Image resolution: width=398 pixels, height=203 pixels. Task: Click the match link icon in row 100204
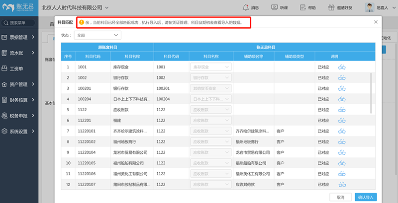(342, 99)
